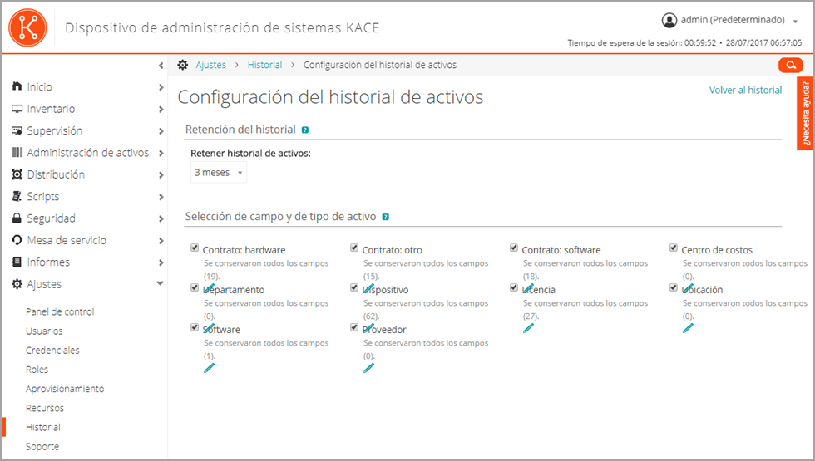Screen dimensions: 815x461
Task: Click the gear icon in the breadcrumb
Action: point(182,65)
